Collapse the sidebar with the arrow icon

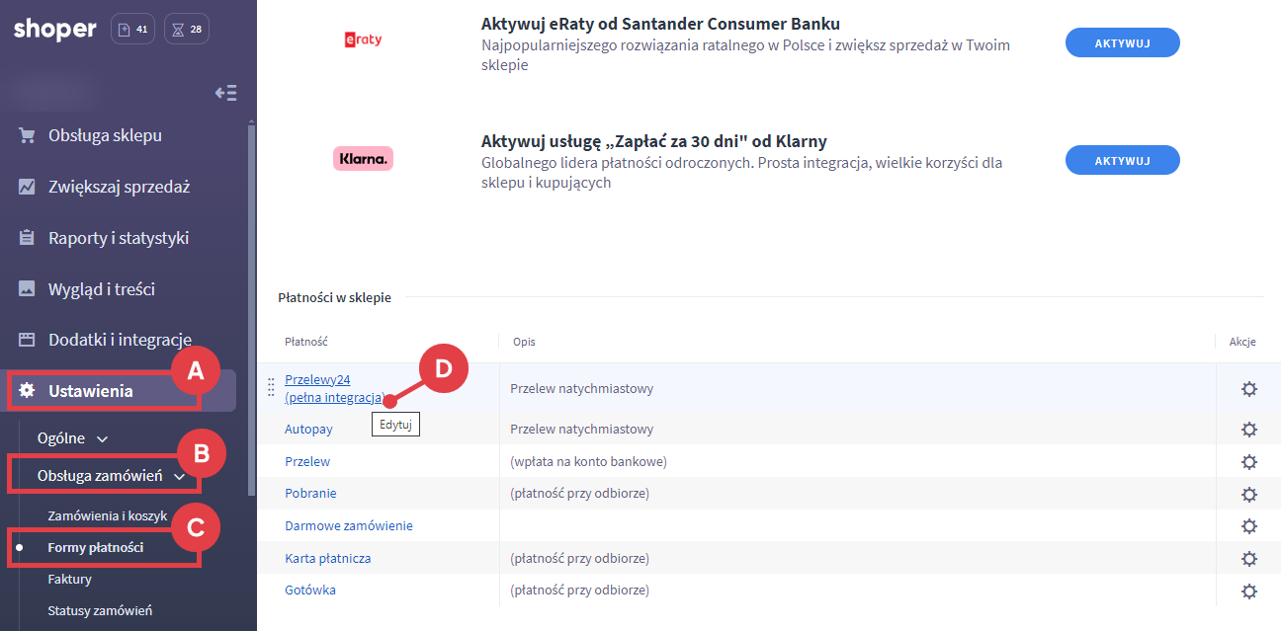click(x=226, y=93)
